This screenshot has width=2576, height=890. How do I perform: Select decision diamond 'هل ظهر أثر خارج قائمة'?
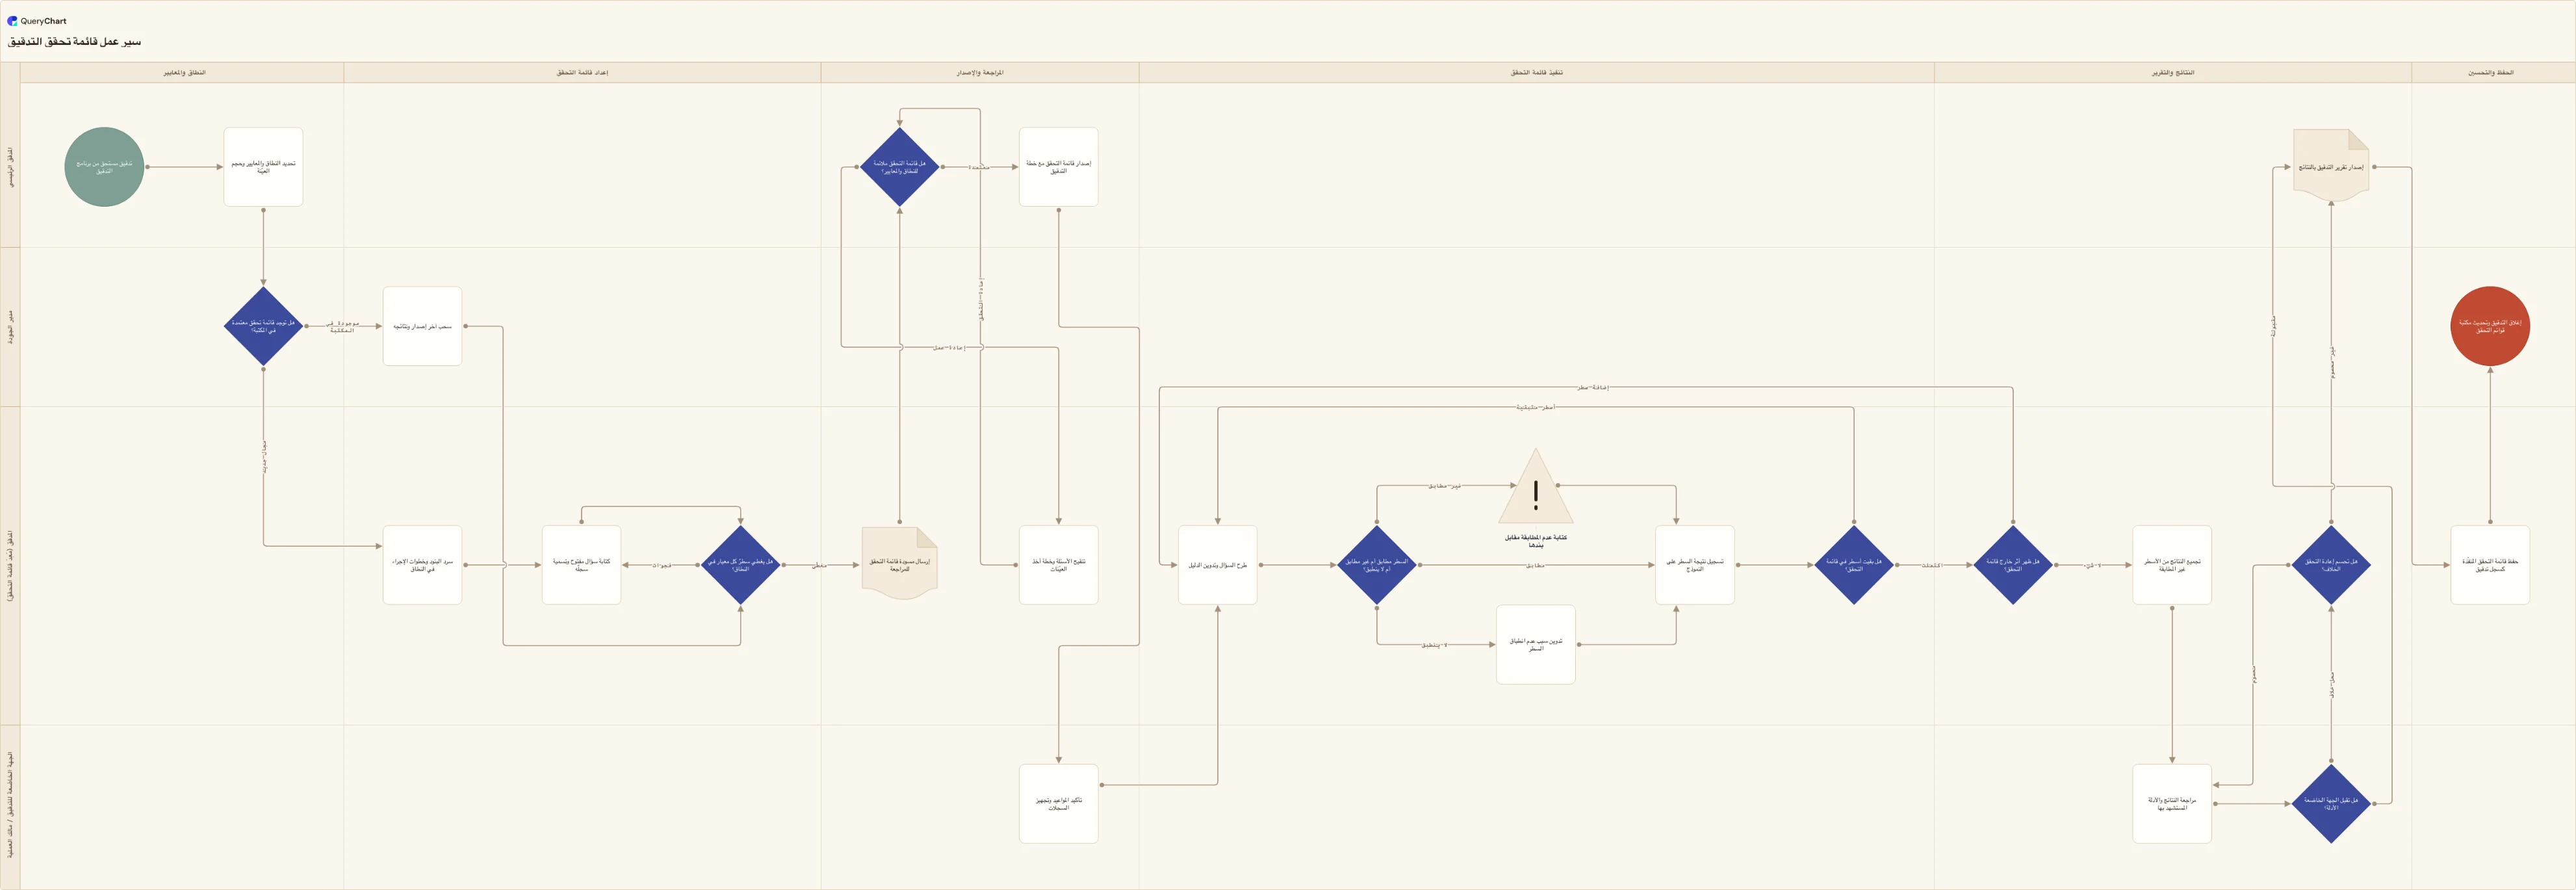tap(2013, 565)
